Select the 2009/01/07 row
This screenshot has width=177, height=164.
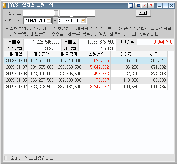pyautogui.click(x=86, y=67)
